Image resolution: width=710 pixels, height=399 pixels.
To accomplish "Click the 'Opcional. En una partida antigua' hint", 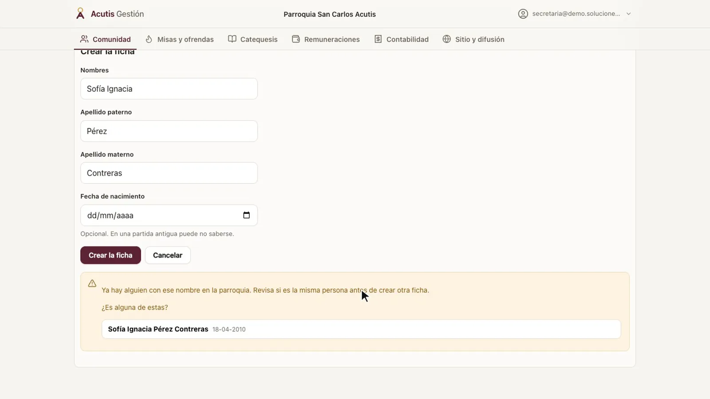I will click(x=157, y=234).
